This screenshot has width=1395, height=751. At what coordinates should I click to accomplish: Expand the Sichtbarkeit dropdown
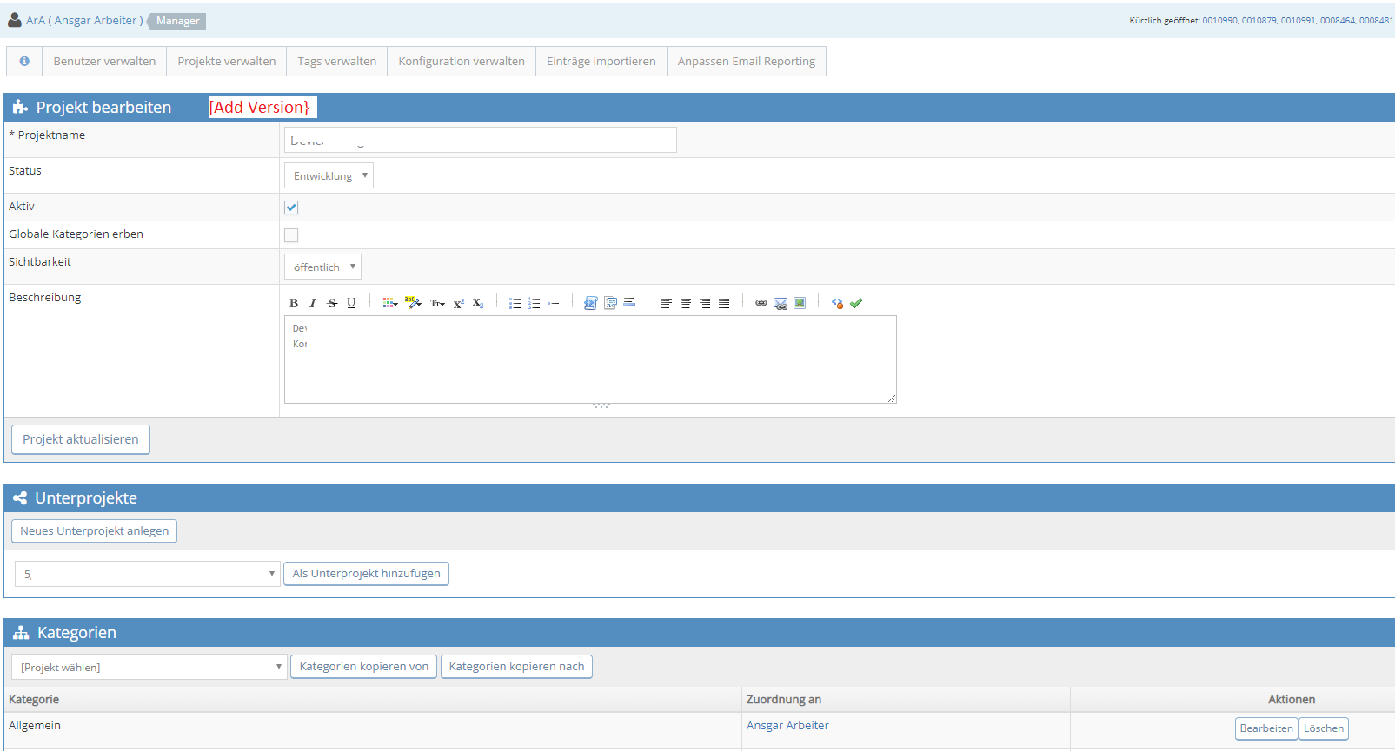tap(322, 267)
